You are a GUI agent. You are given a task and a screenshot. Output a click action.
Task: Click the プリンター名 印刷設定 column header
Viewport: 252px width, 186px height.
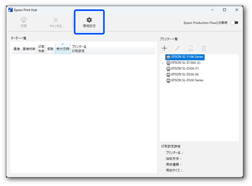tap(79, 49)
